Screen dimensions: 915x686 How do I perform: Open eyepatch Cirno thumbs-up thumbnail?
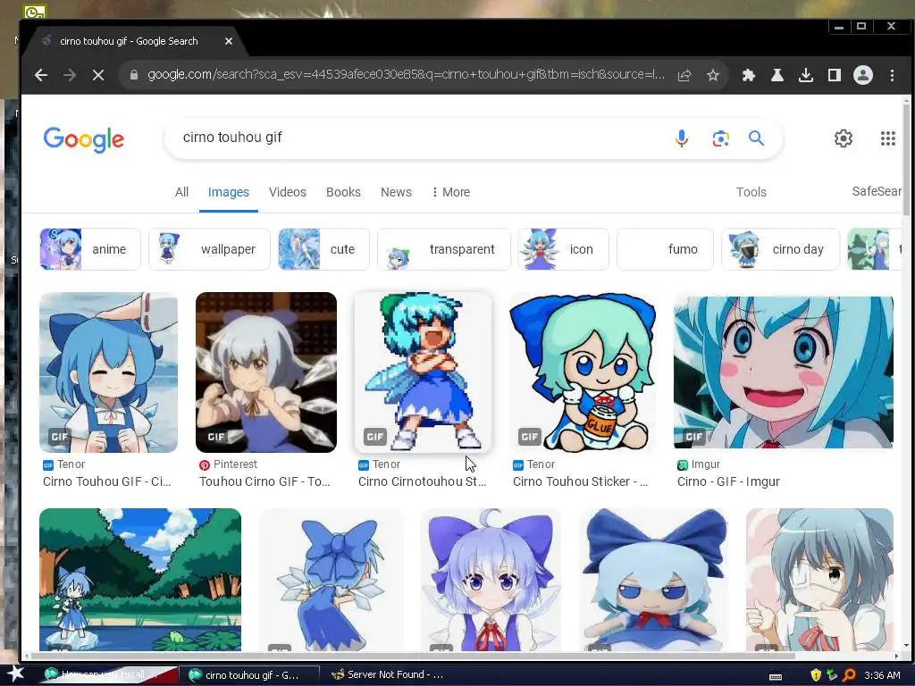point(819,579)
